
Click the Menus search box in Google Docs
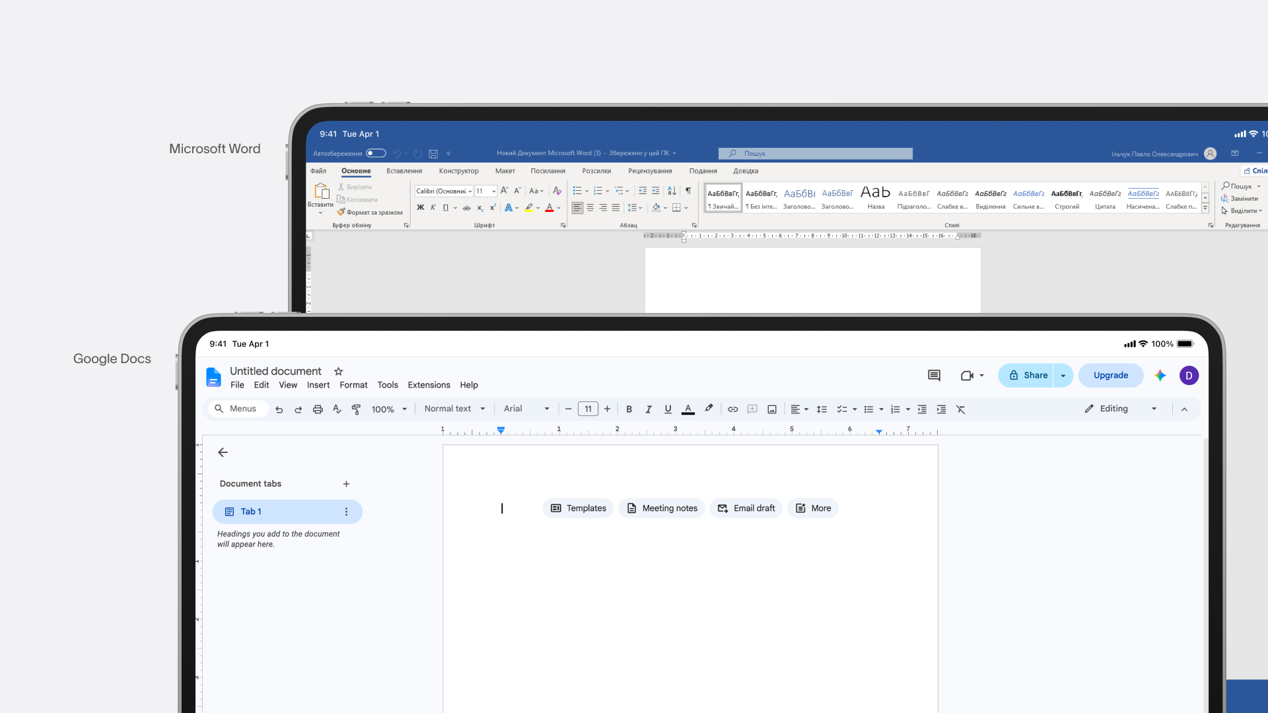point(238,409)
